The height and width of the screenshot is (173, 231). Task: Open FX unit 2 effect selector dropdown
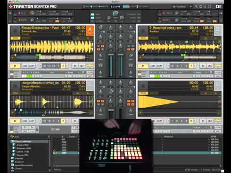[168, 13]
